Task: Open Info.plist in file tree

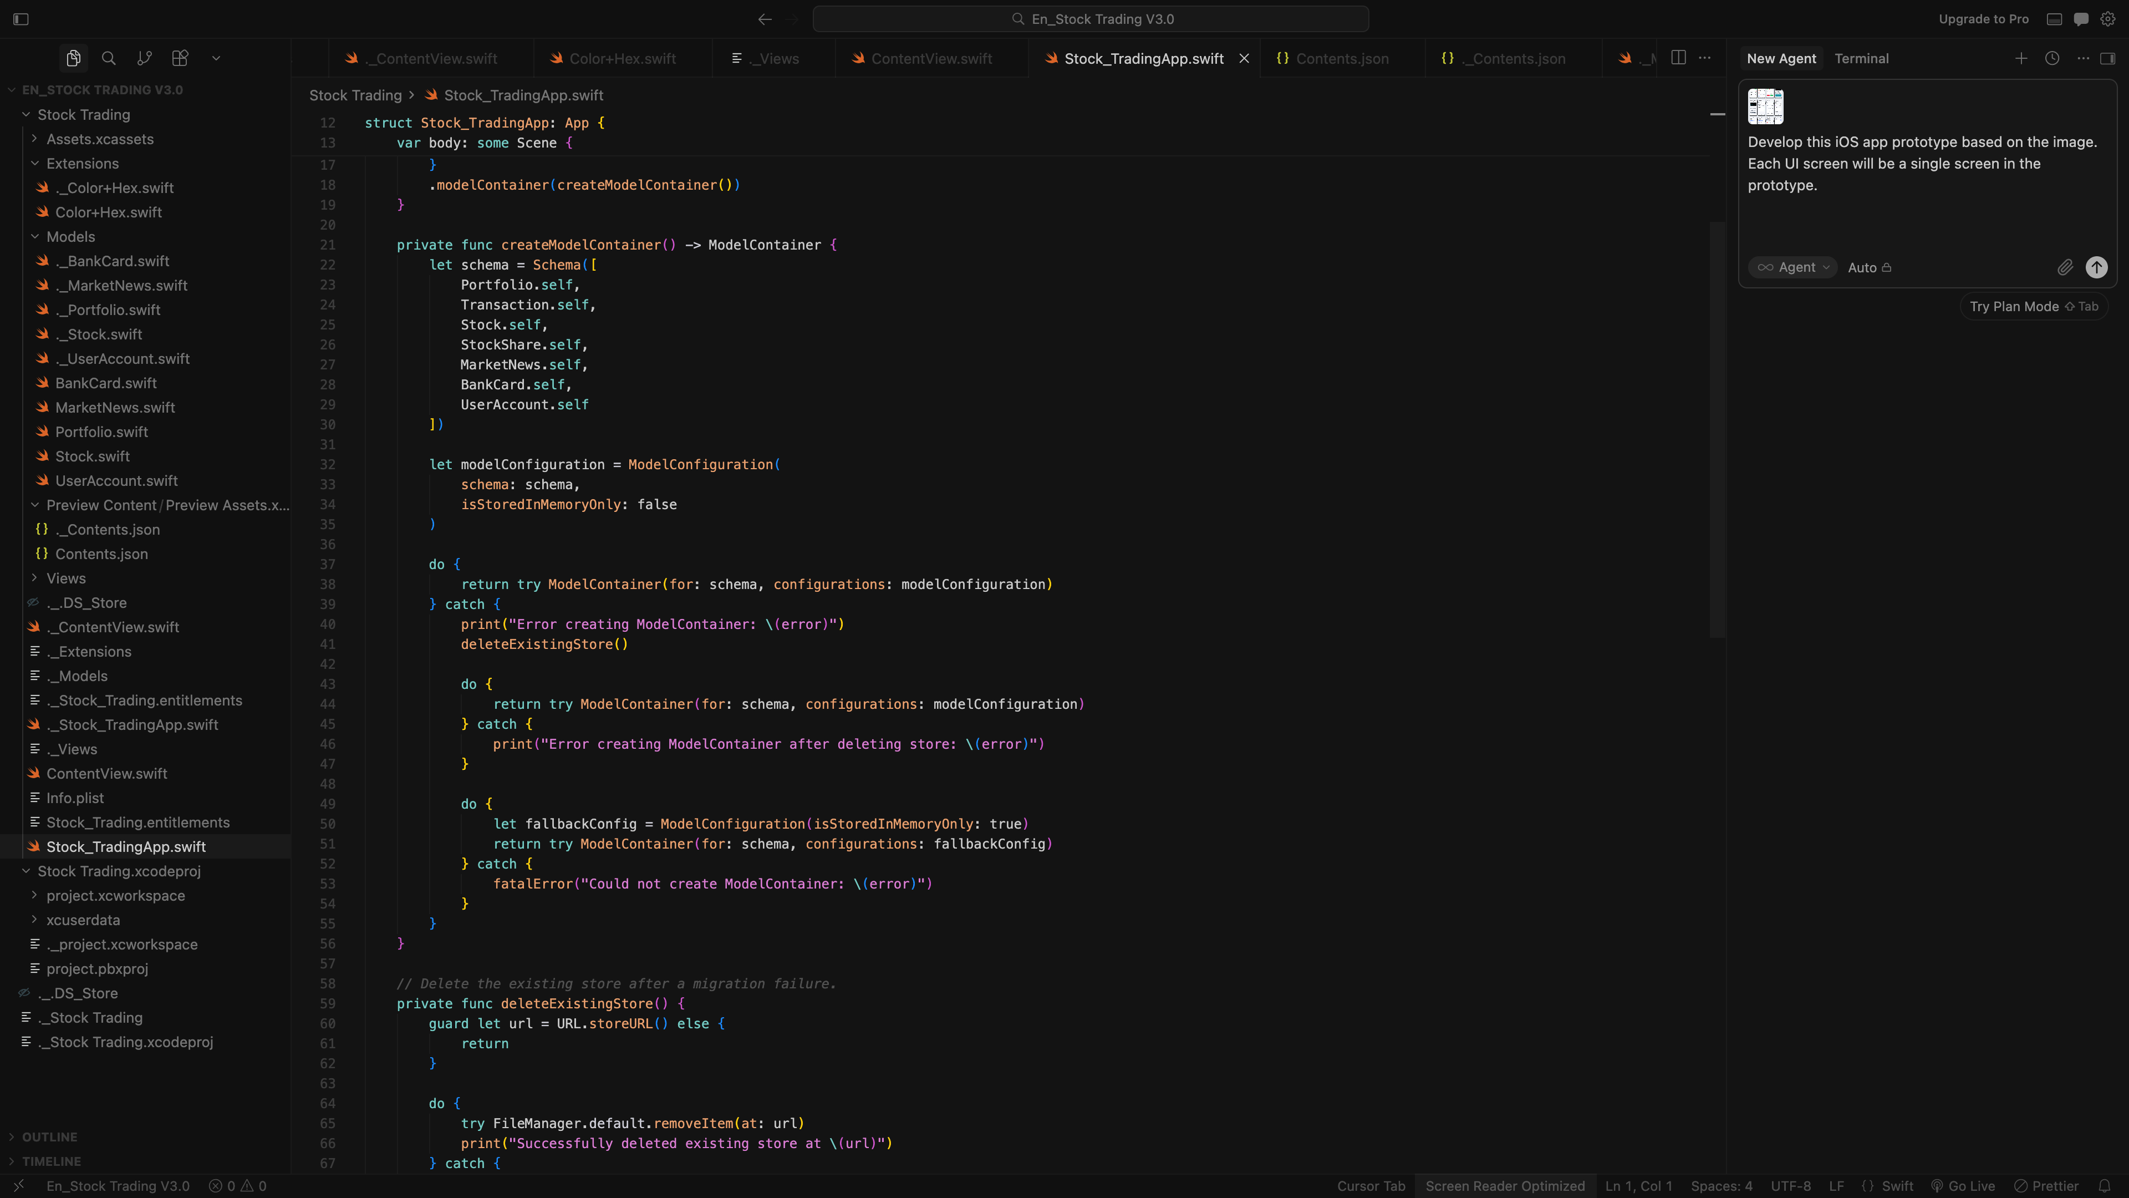Action: [x=145, y=798]
